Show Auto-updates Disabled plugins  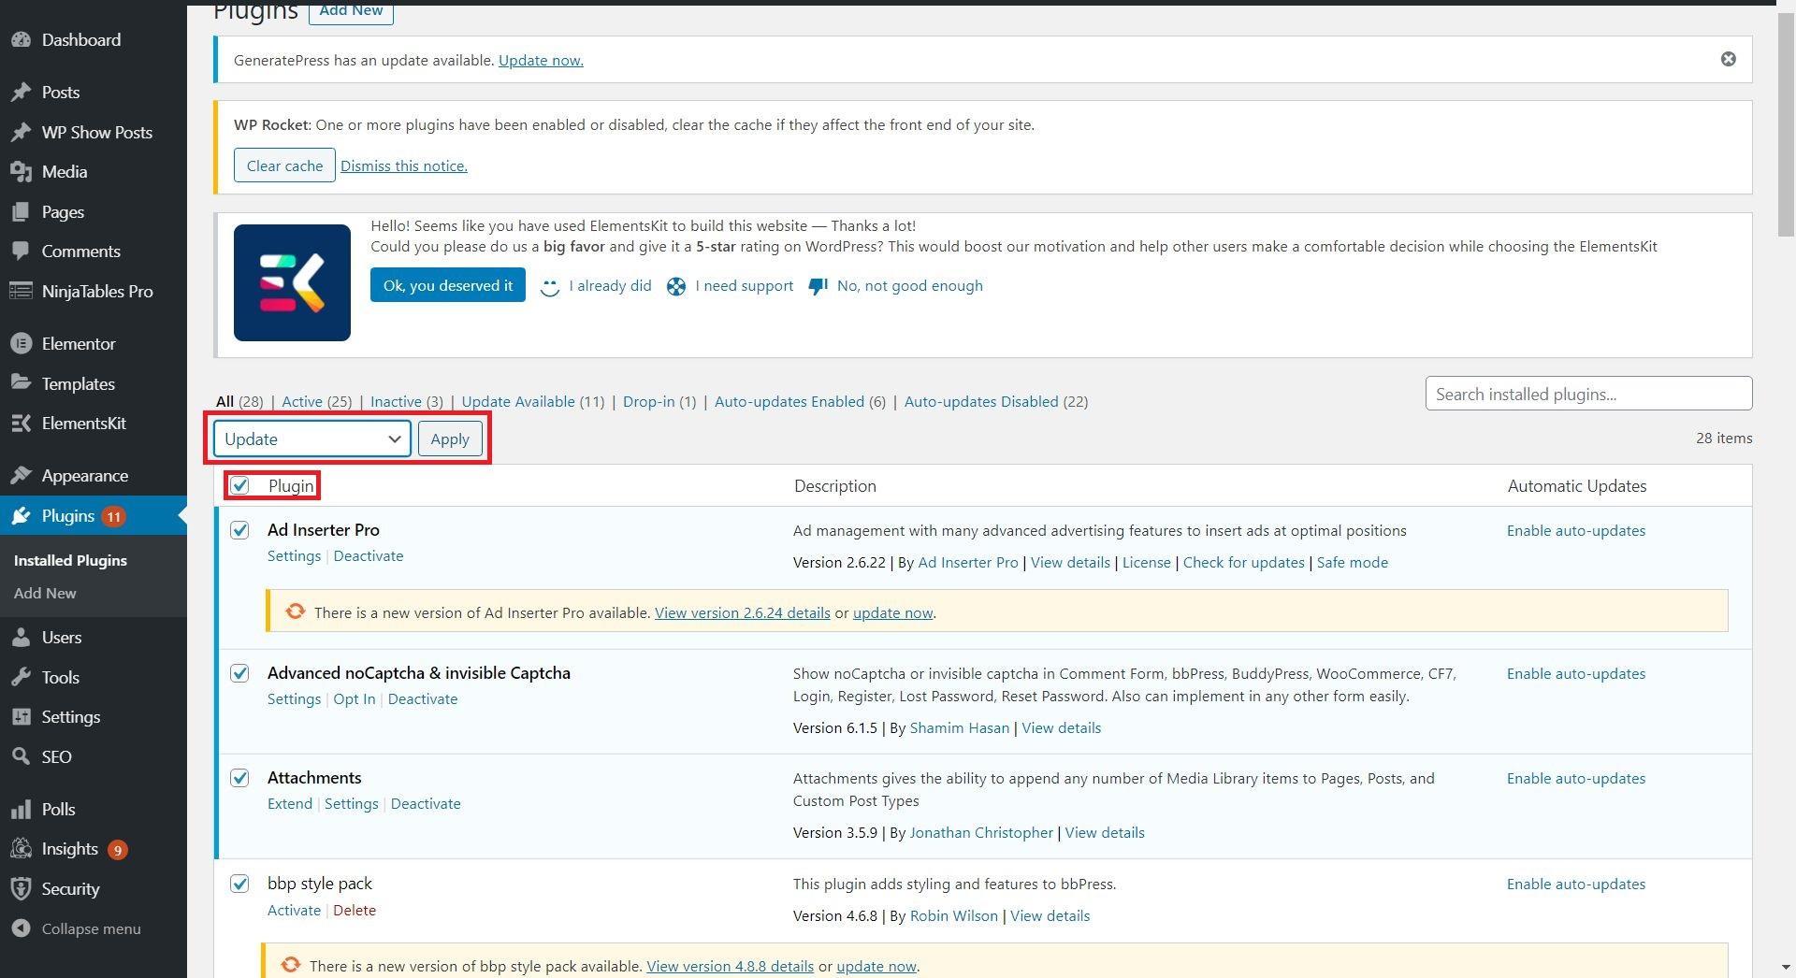tap(981, 401)
